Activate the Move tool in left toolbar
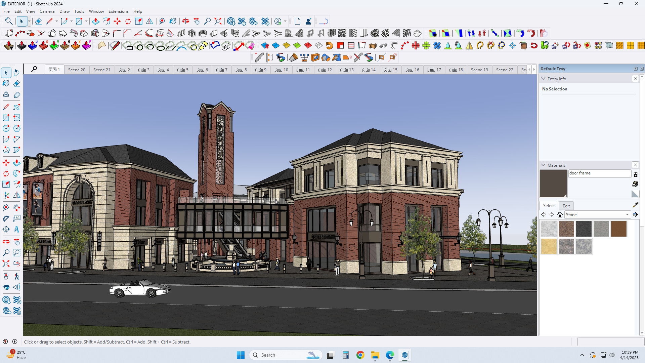 (6, 163)
